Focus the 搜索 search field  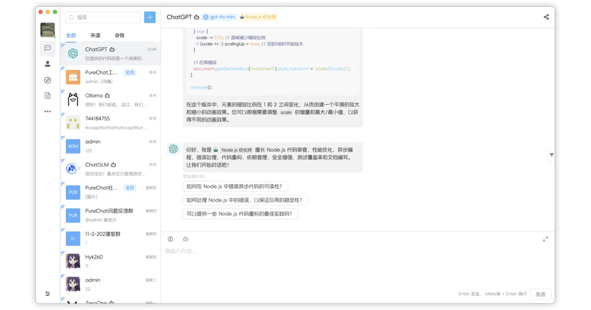(102, 17)
